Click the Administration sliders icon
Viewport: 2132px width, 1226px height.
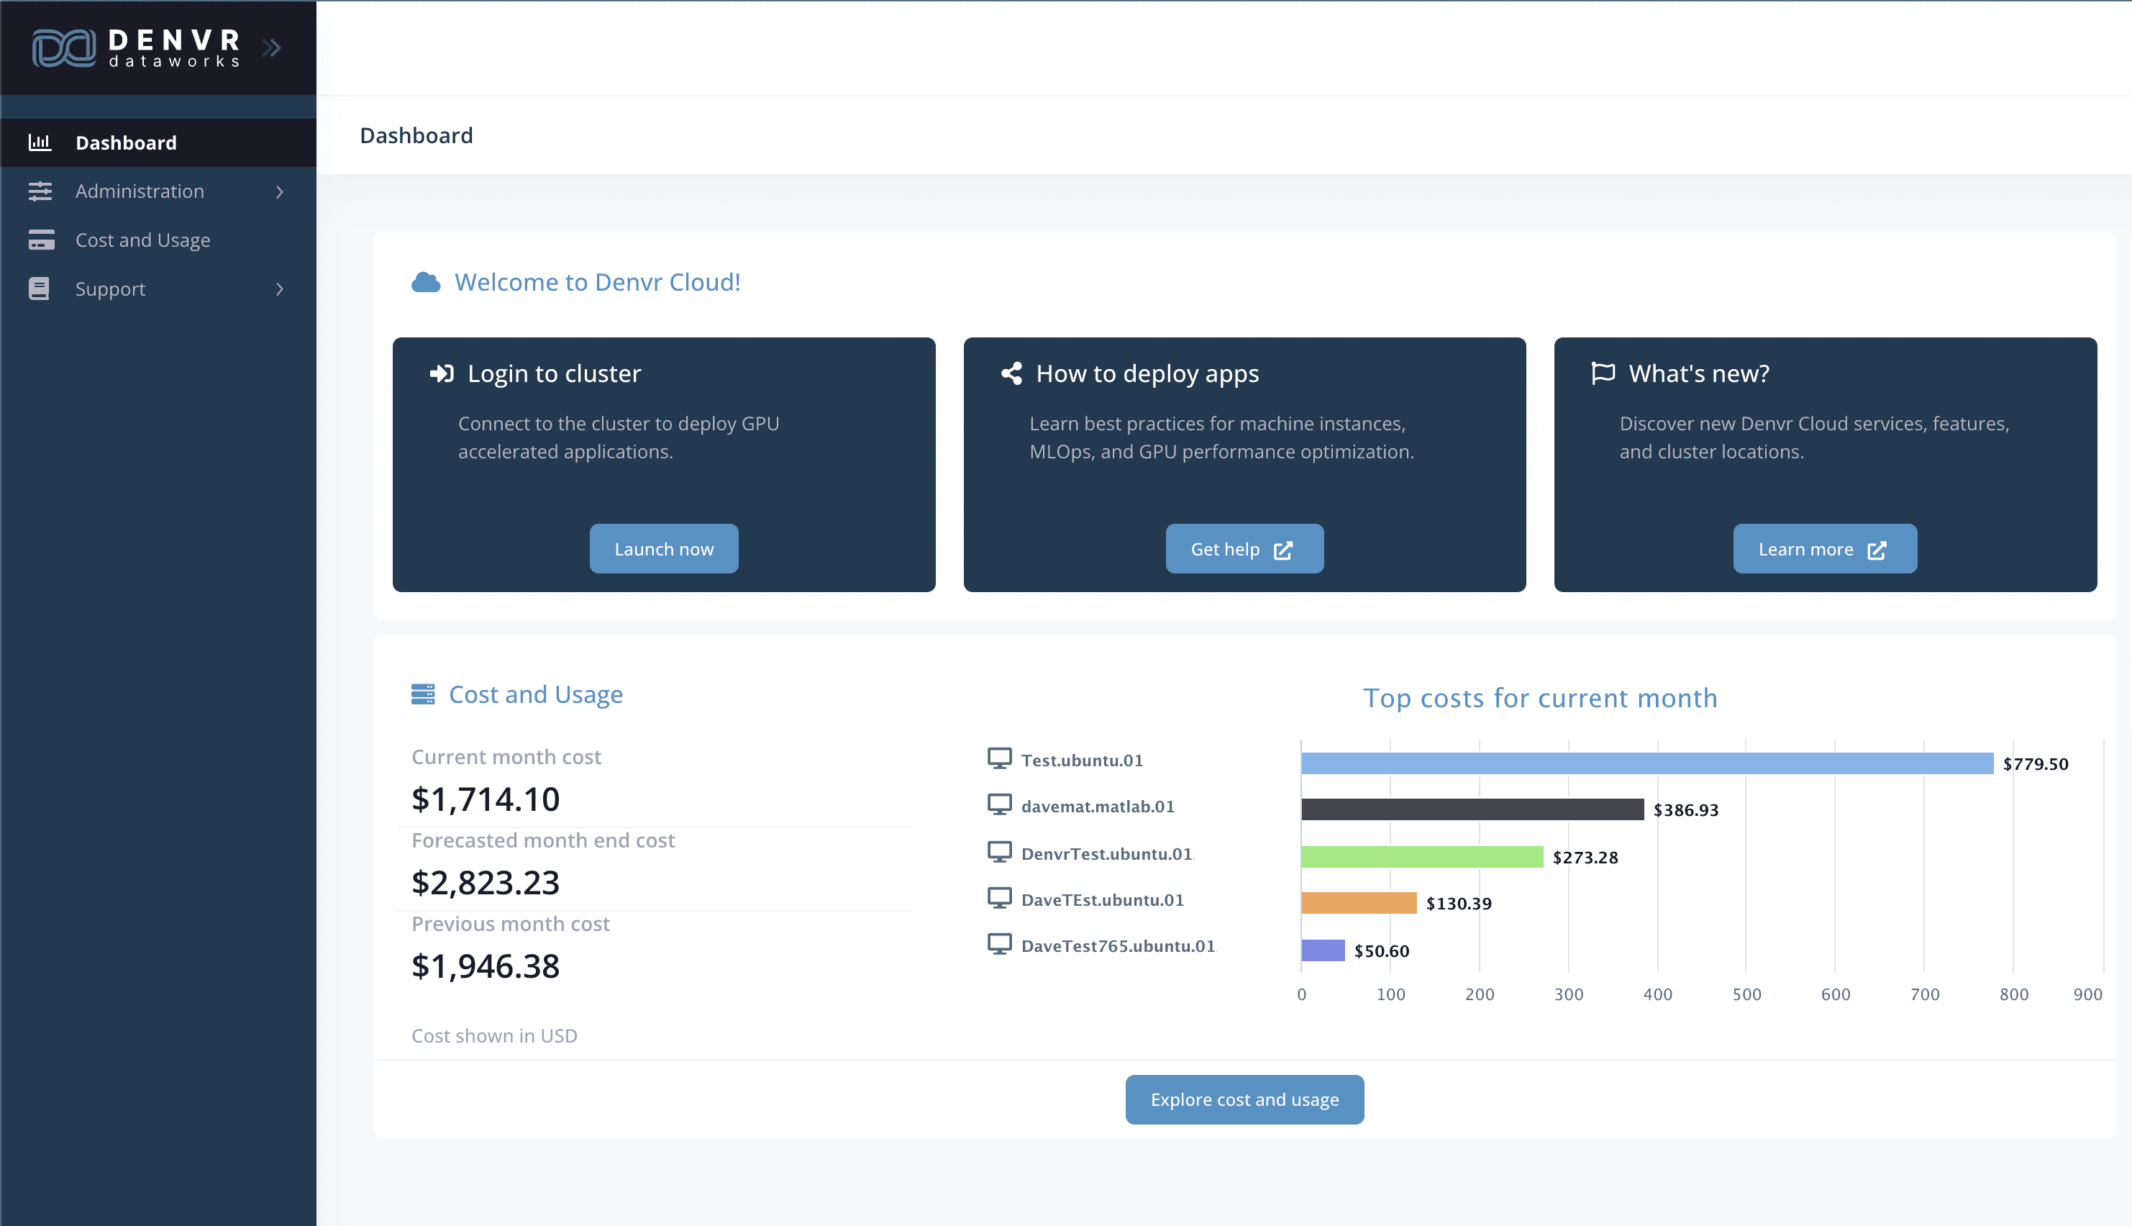pyautogui.click(x=40, y=191)
